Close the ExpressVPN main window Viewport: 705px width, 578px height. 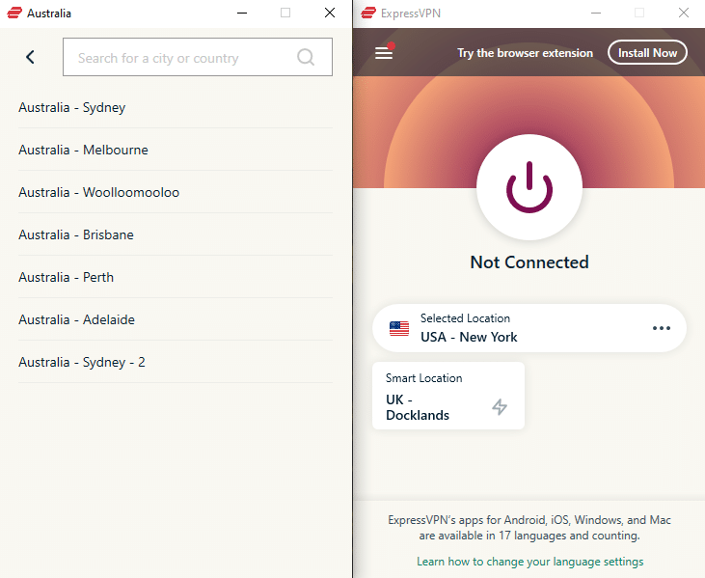[684, 14]
